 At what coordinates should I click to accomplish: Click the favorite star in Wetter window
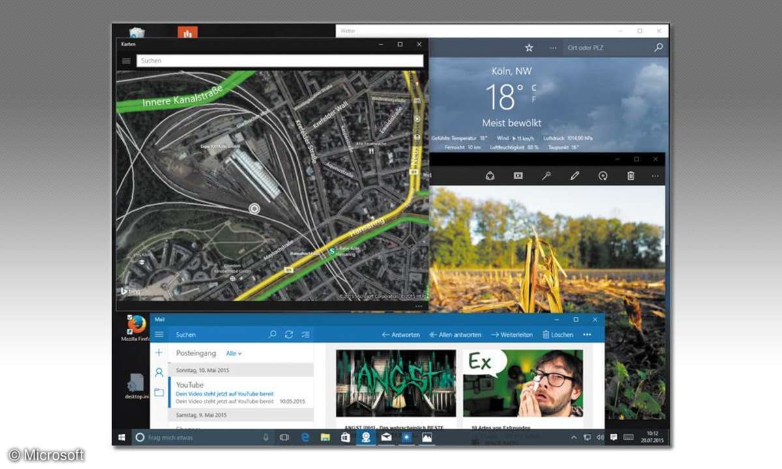click(x=529, y=48)
